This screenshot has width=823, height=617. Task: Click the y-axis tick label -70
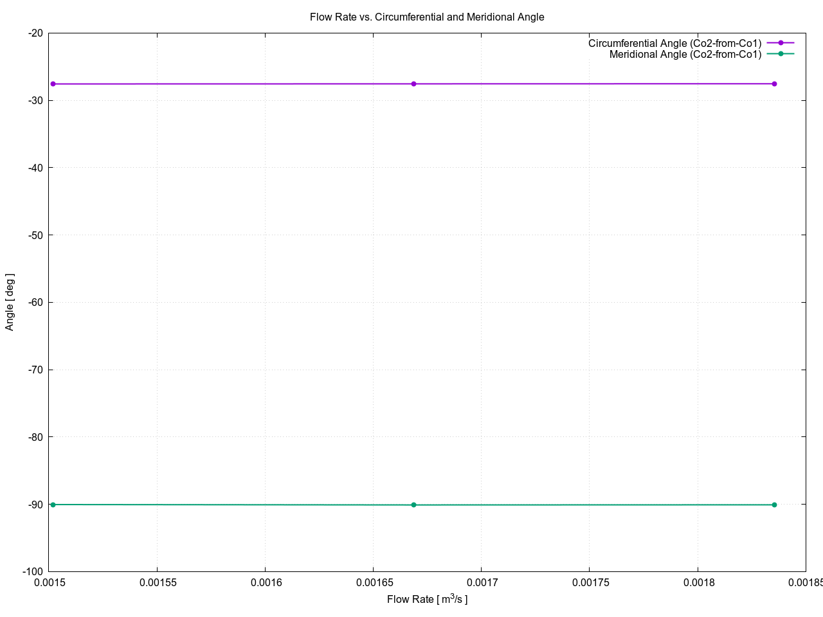point(36,370)
